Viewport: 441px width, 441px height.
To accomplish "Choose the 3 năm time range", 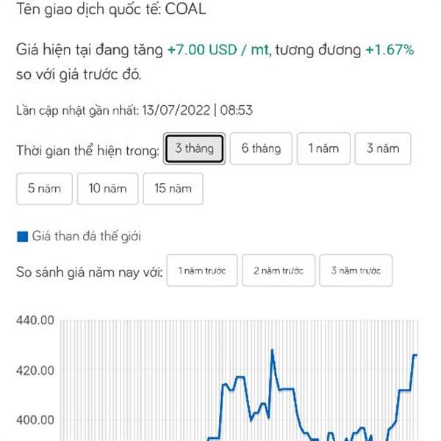I will click(383, 148).
